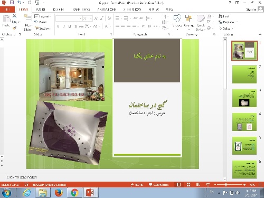264x198 pixels.
Task: Click the Arrange icon
Action: [188, 18]
